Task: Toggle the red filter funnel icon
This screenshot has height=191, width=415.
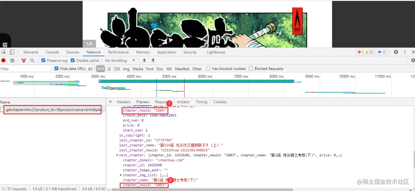Action: [x=23, y=60]
